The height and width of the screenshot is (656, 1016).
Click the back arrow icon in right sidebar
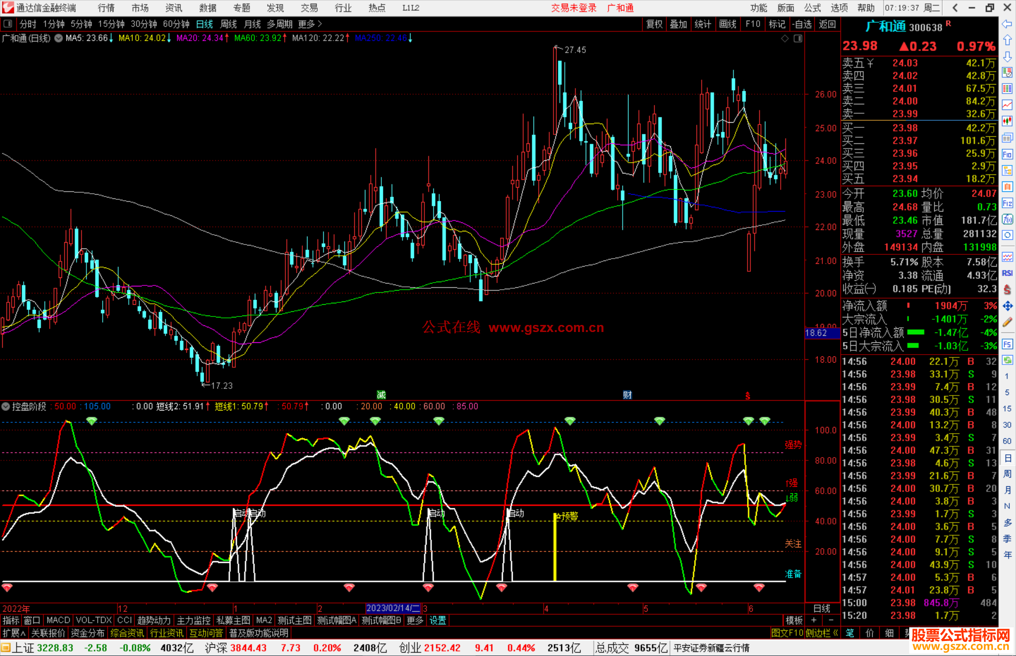click(1007, 24)
